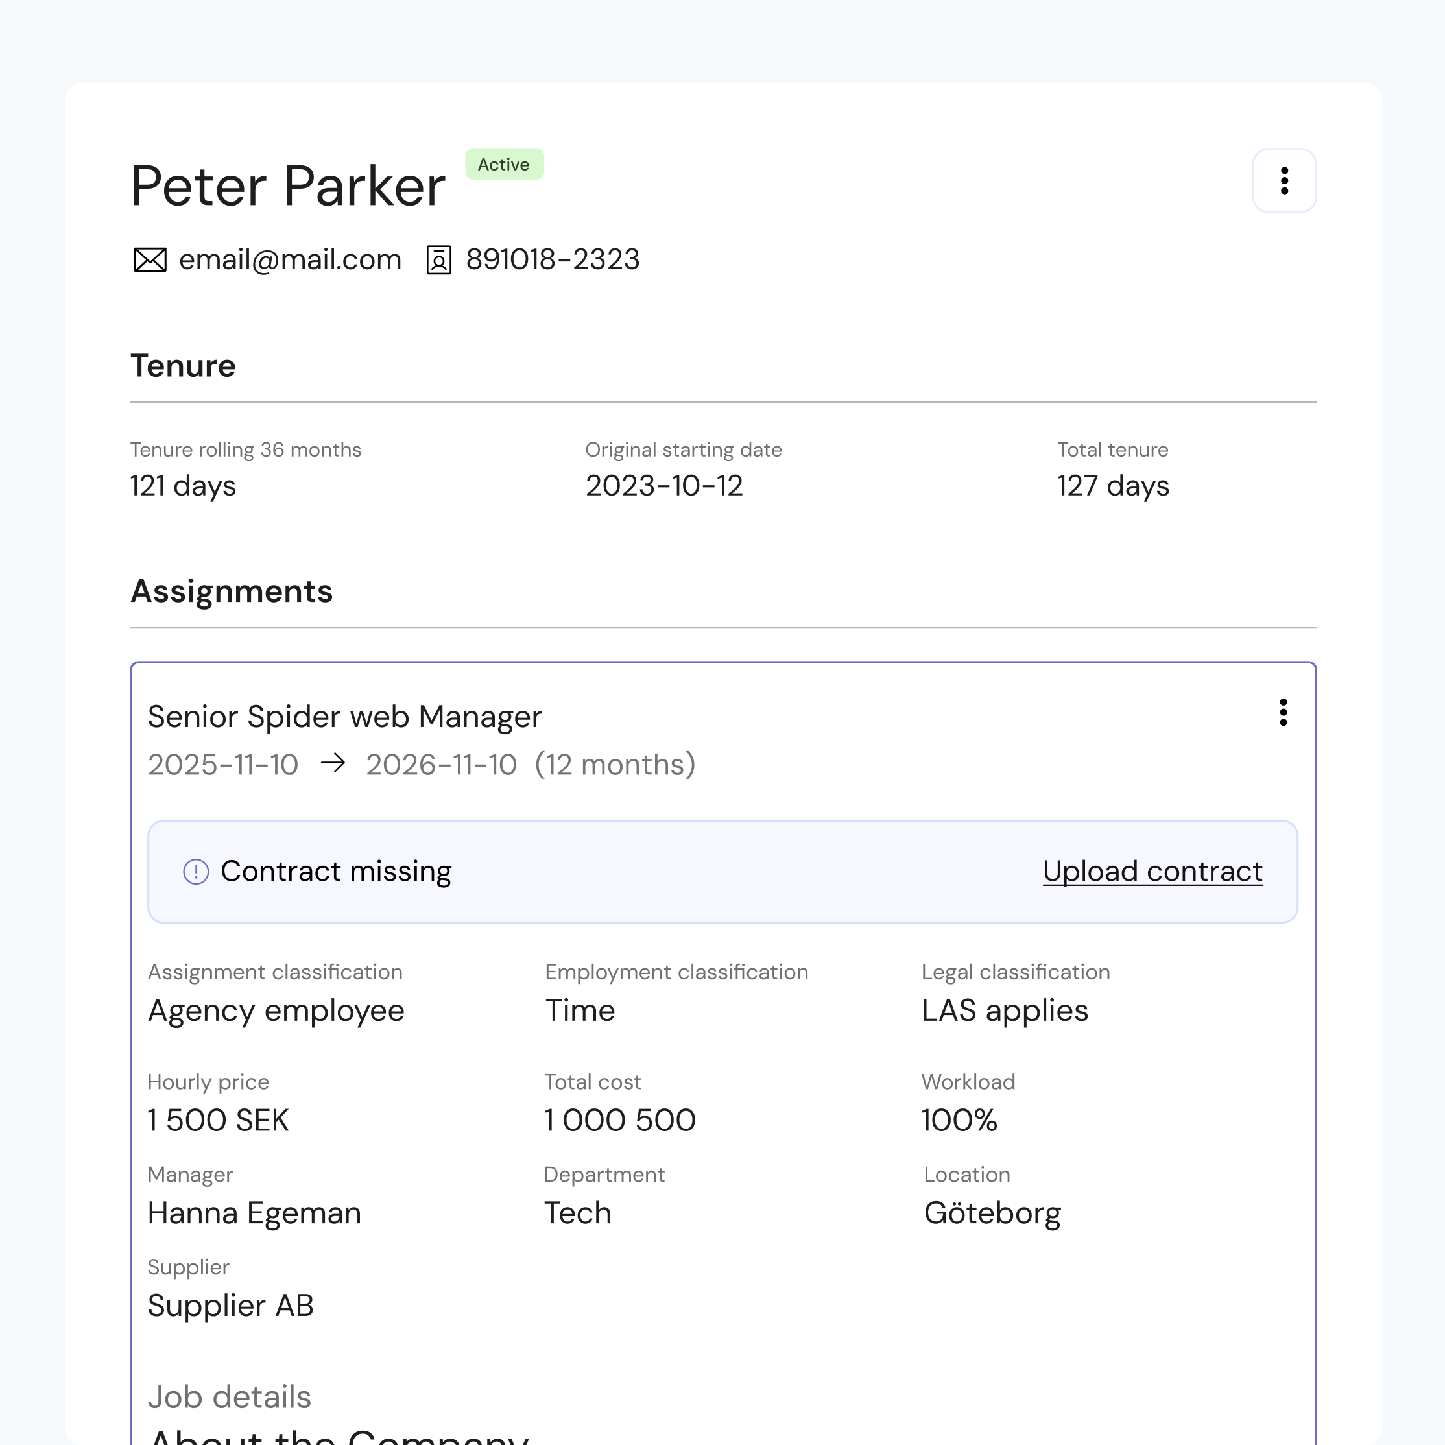The width and height of the screenshot is (1445, 1445).
Task: Click the Contract missing warning icon
Action: 196,871
